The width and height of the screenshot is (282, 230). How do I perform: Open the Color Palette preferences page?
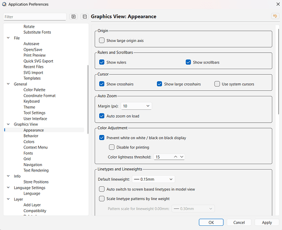coord(34,90)
